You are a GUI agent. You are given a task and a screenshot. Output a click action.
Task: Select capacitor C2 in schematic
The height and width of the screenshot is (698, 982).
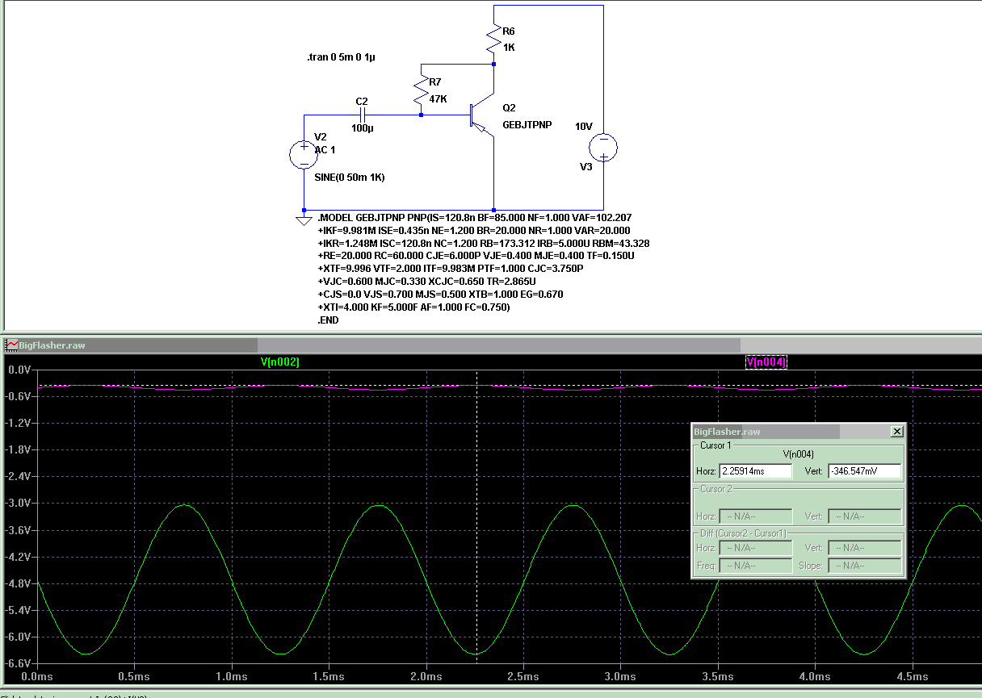coord(362,115)
